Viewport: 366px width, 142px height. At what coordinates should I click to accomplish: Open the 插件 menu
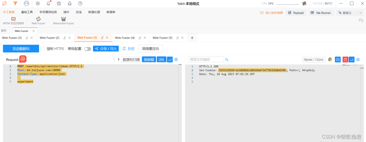66,12
